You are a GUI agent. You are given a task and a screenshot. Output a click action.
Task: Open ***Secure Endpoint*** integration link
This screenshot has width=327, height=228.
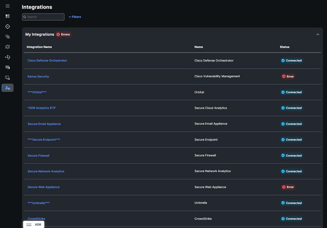(x=44, y=140)
